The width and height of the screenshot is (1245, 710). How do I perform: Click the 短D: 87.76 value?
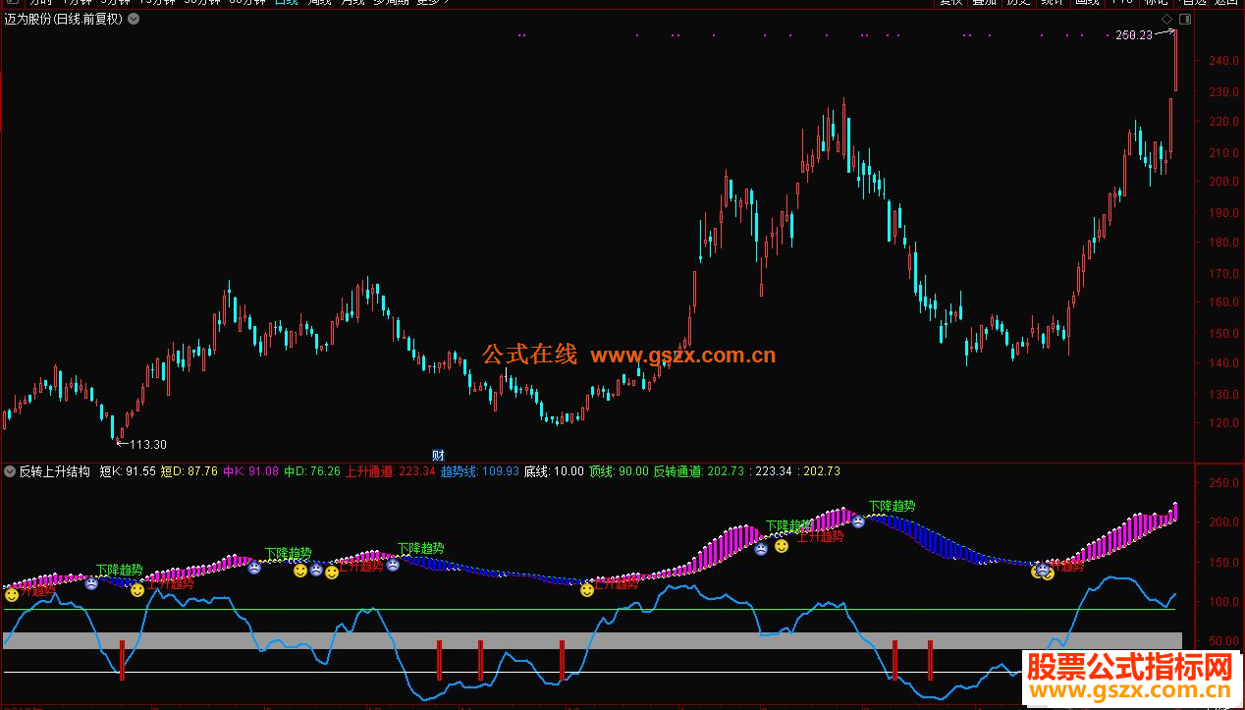click(x=189, y=471)
